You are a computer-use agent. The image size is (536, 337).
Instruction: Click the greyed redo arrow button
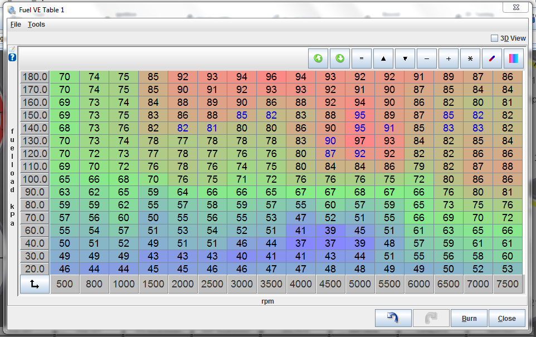tap(431, 318)
